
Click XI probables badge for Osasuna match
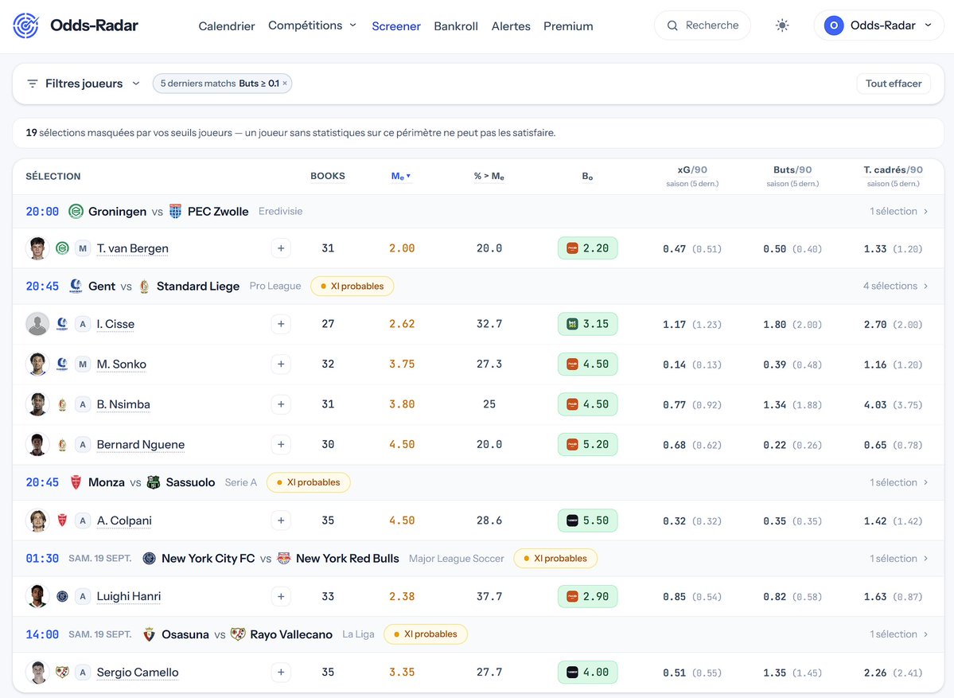tap(426, 634)
